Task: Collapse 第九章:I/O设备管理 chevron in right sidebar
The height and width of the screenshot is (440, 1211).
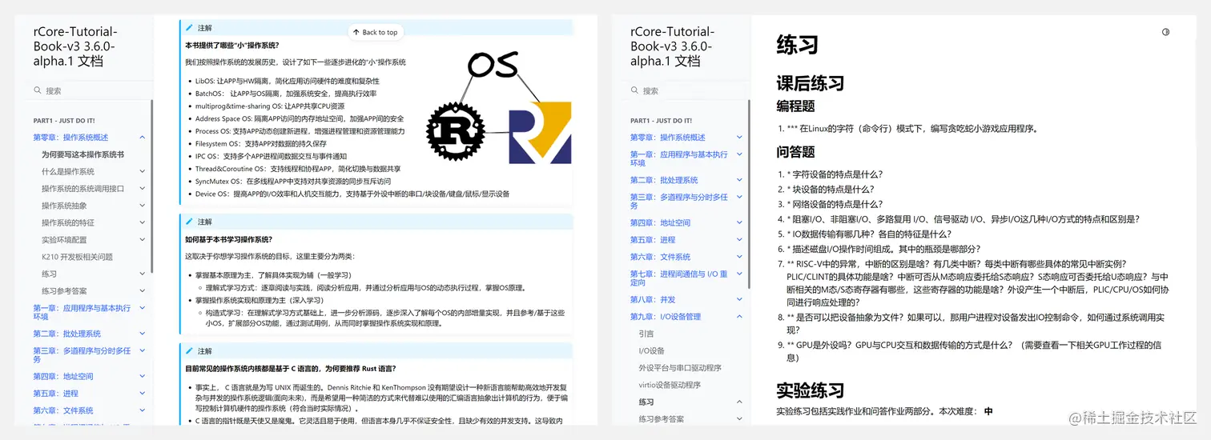Action: 739,317
